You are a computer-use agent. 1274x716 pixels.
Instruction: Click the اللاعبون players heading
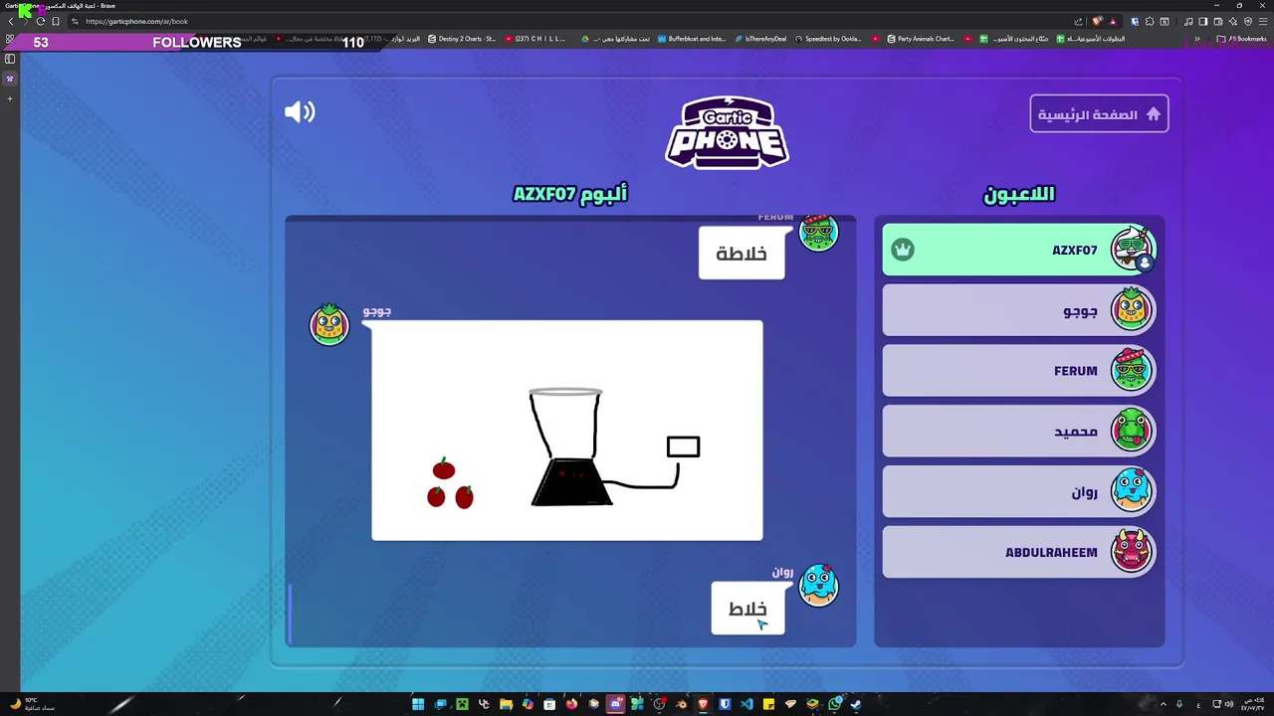coord(1019,194)
